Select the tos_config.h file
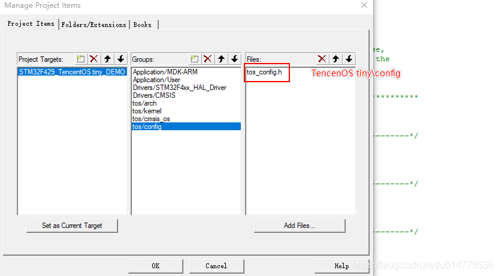This screenshot has height=276, width=499. (x=264, y=72)
